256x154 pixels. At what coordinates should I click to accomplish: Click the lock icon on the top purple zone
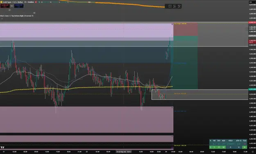click(x=172, y=24)
